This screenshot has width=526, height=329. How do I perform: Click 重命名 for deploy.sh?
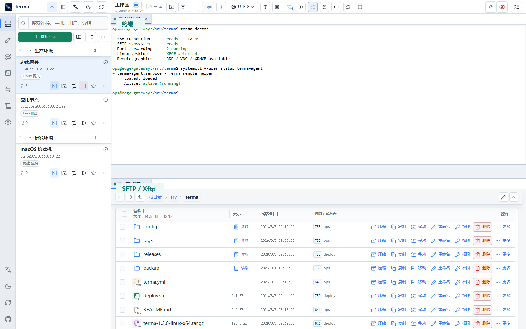441,296
